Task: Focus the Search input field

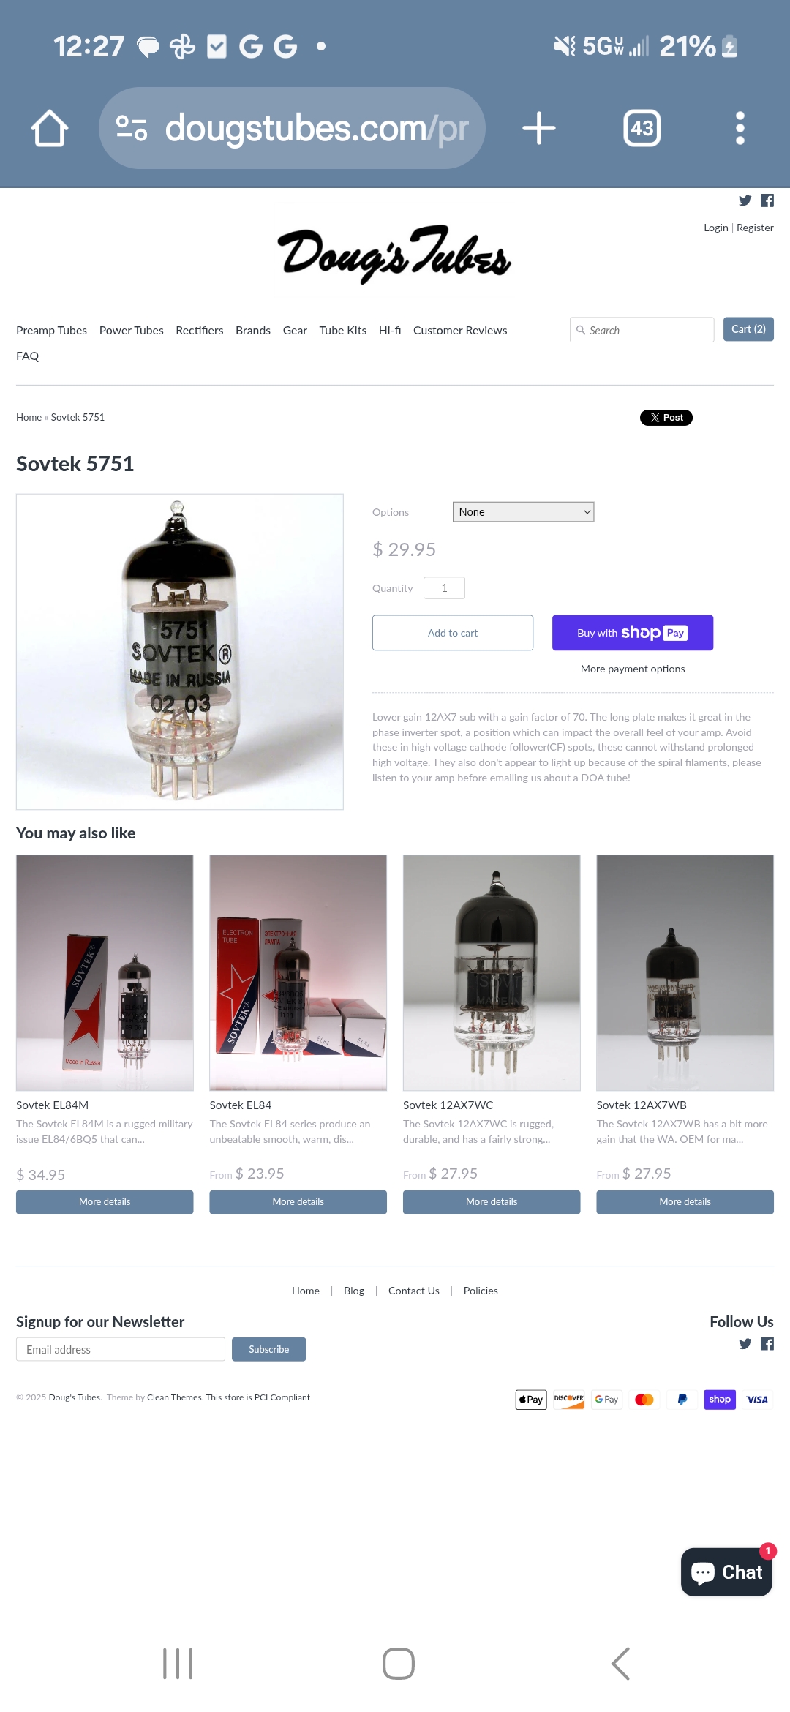Action: [x=642, y=330]
